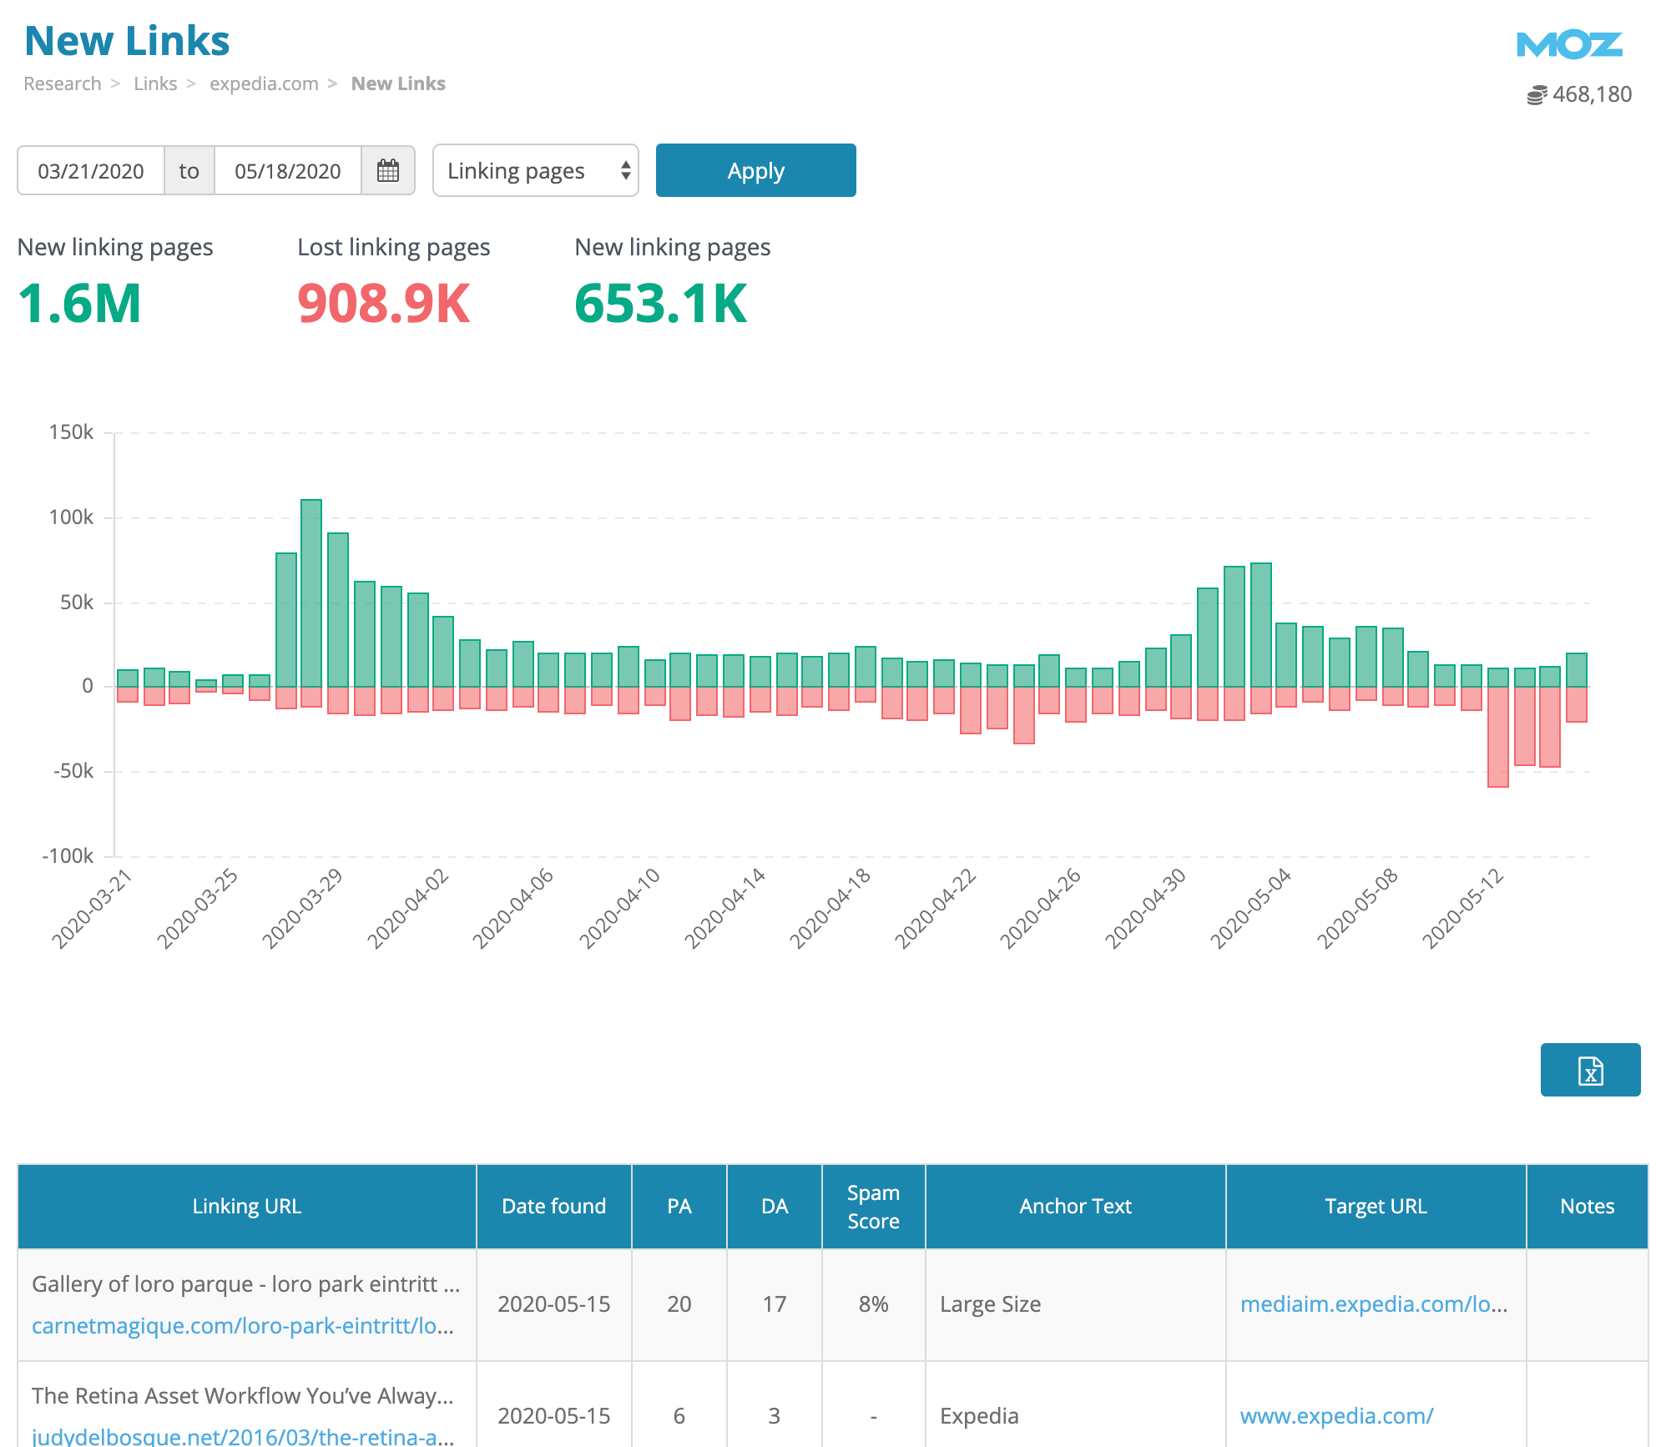The height and width of the screenshot is (1447, 1666).
Task: Click the Excel export icon button
Action: tap(1590, 1070)
